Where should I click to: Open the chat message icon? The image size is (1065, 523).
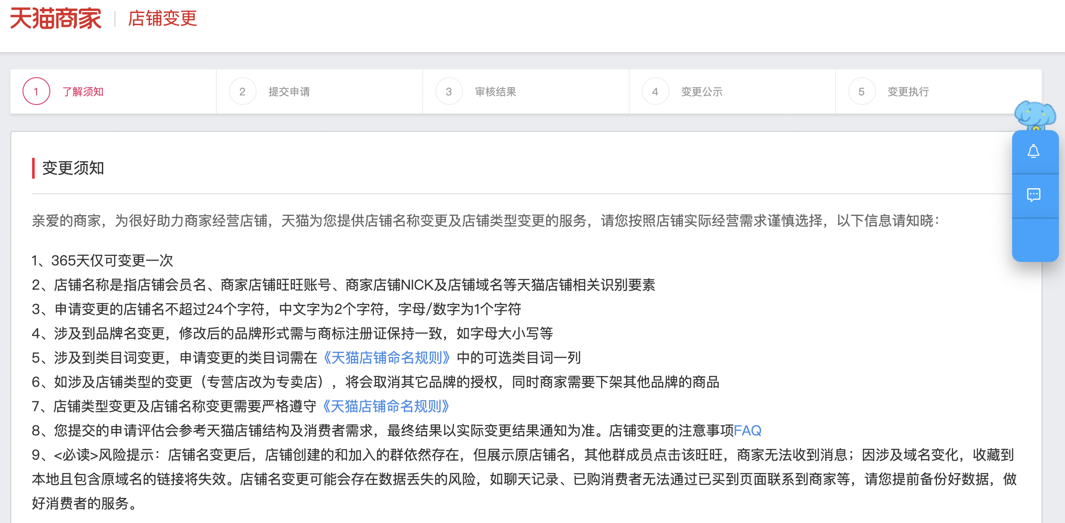(1034, 195)
